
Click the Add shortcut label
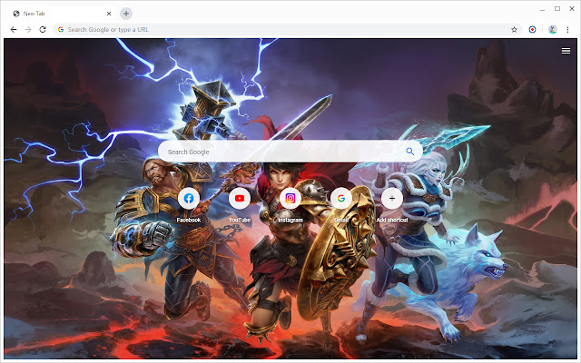392,220
